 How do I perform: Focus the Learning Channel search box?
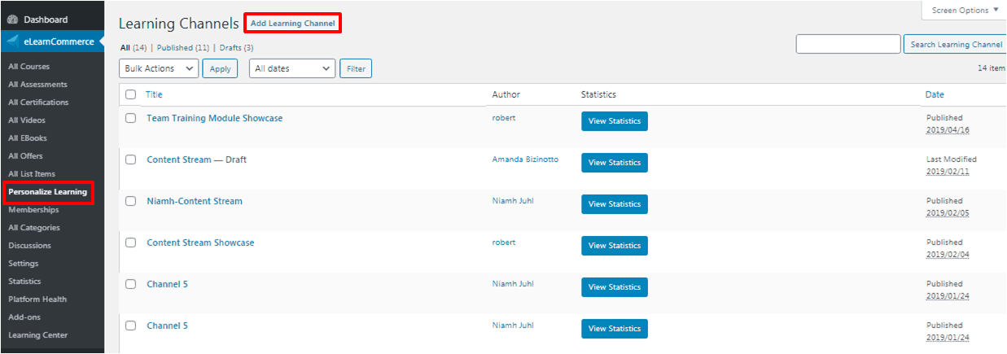848,44
